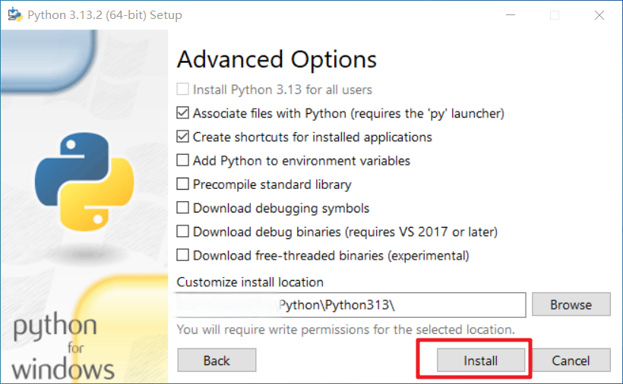Screen dimensions: 623x384
Task: Enable 'Add Python to environment variables'
Action: [x=183, y=160]
